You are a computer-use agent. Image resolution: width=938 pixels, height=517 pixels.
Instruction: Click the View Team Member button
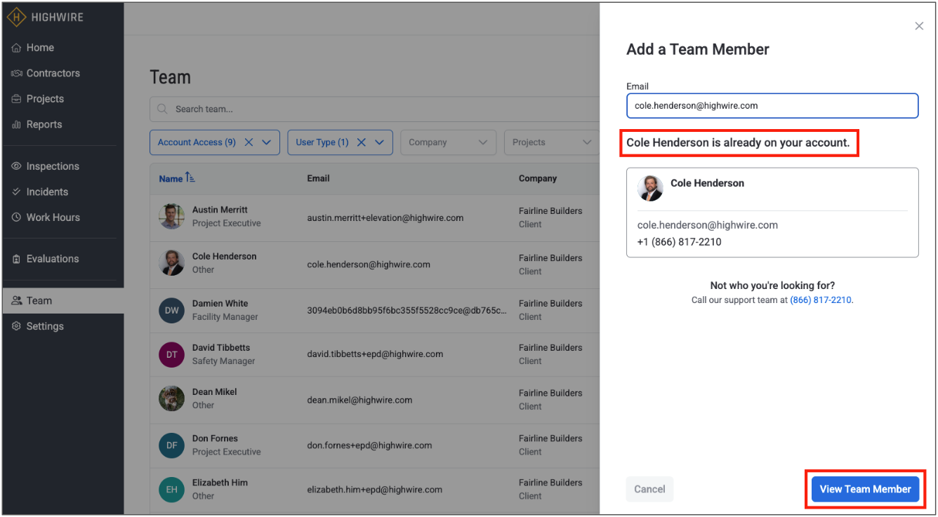(x=865, y=489)
